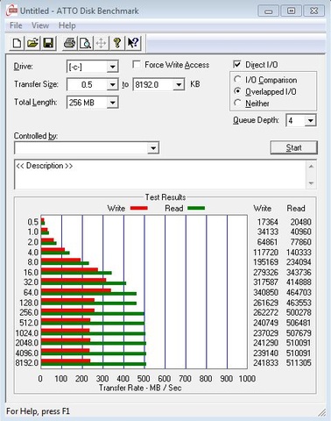The height and width of the screenshot is (421, 331).
Task: Print results using the printer icon
Action: point(70,43)
